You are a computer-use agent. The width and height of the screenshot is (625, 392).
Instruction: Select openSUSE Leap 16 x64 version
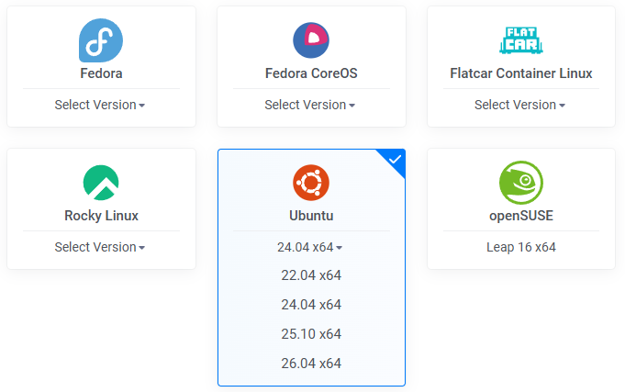(521, 247)
